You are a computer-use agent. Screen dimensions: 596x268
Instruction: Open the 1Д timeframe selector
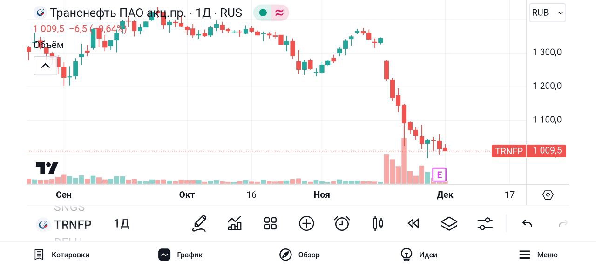[x=122, y=224]
